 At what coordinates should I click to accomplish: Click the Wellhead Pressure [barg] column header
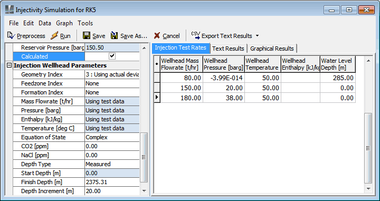(x=223, y=64)
